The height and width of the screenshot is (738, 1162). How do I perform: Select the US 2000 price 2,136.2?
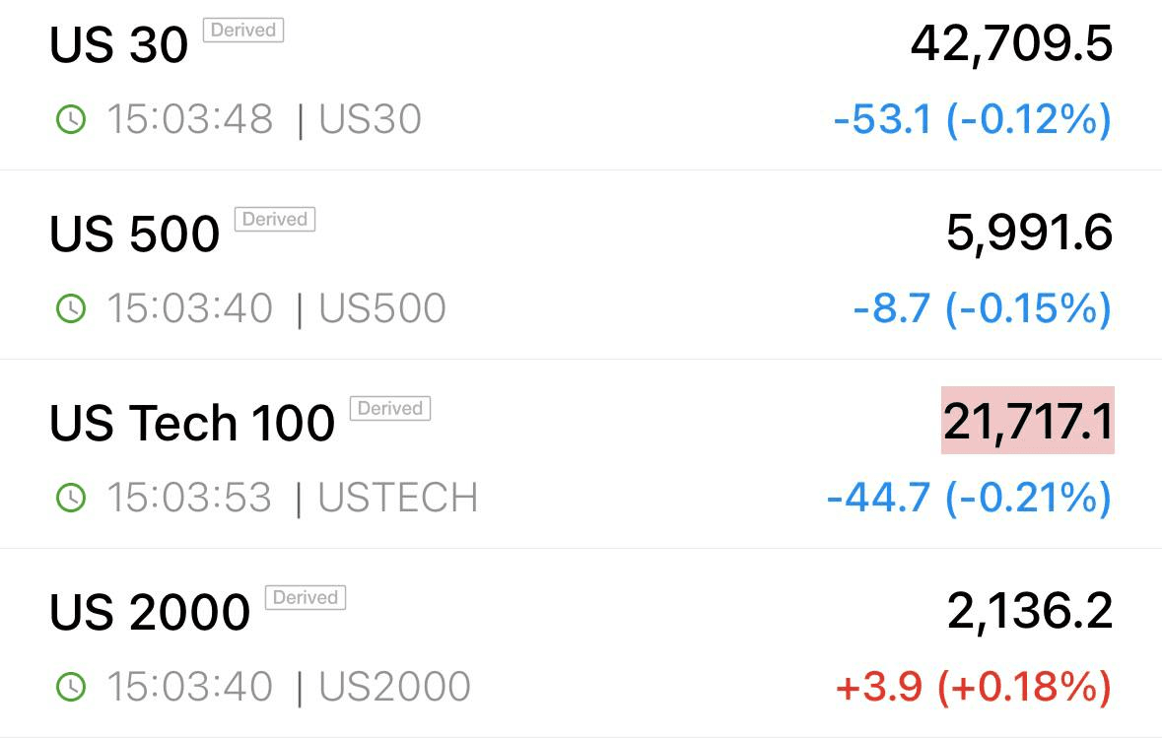click(1030, 612)
